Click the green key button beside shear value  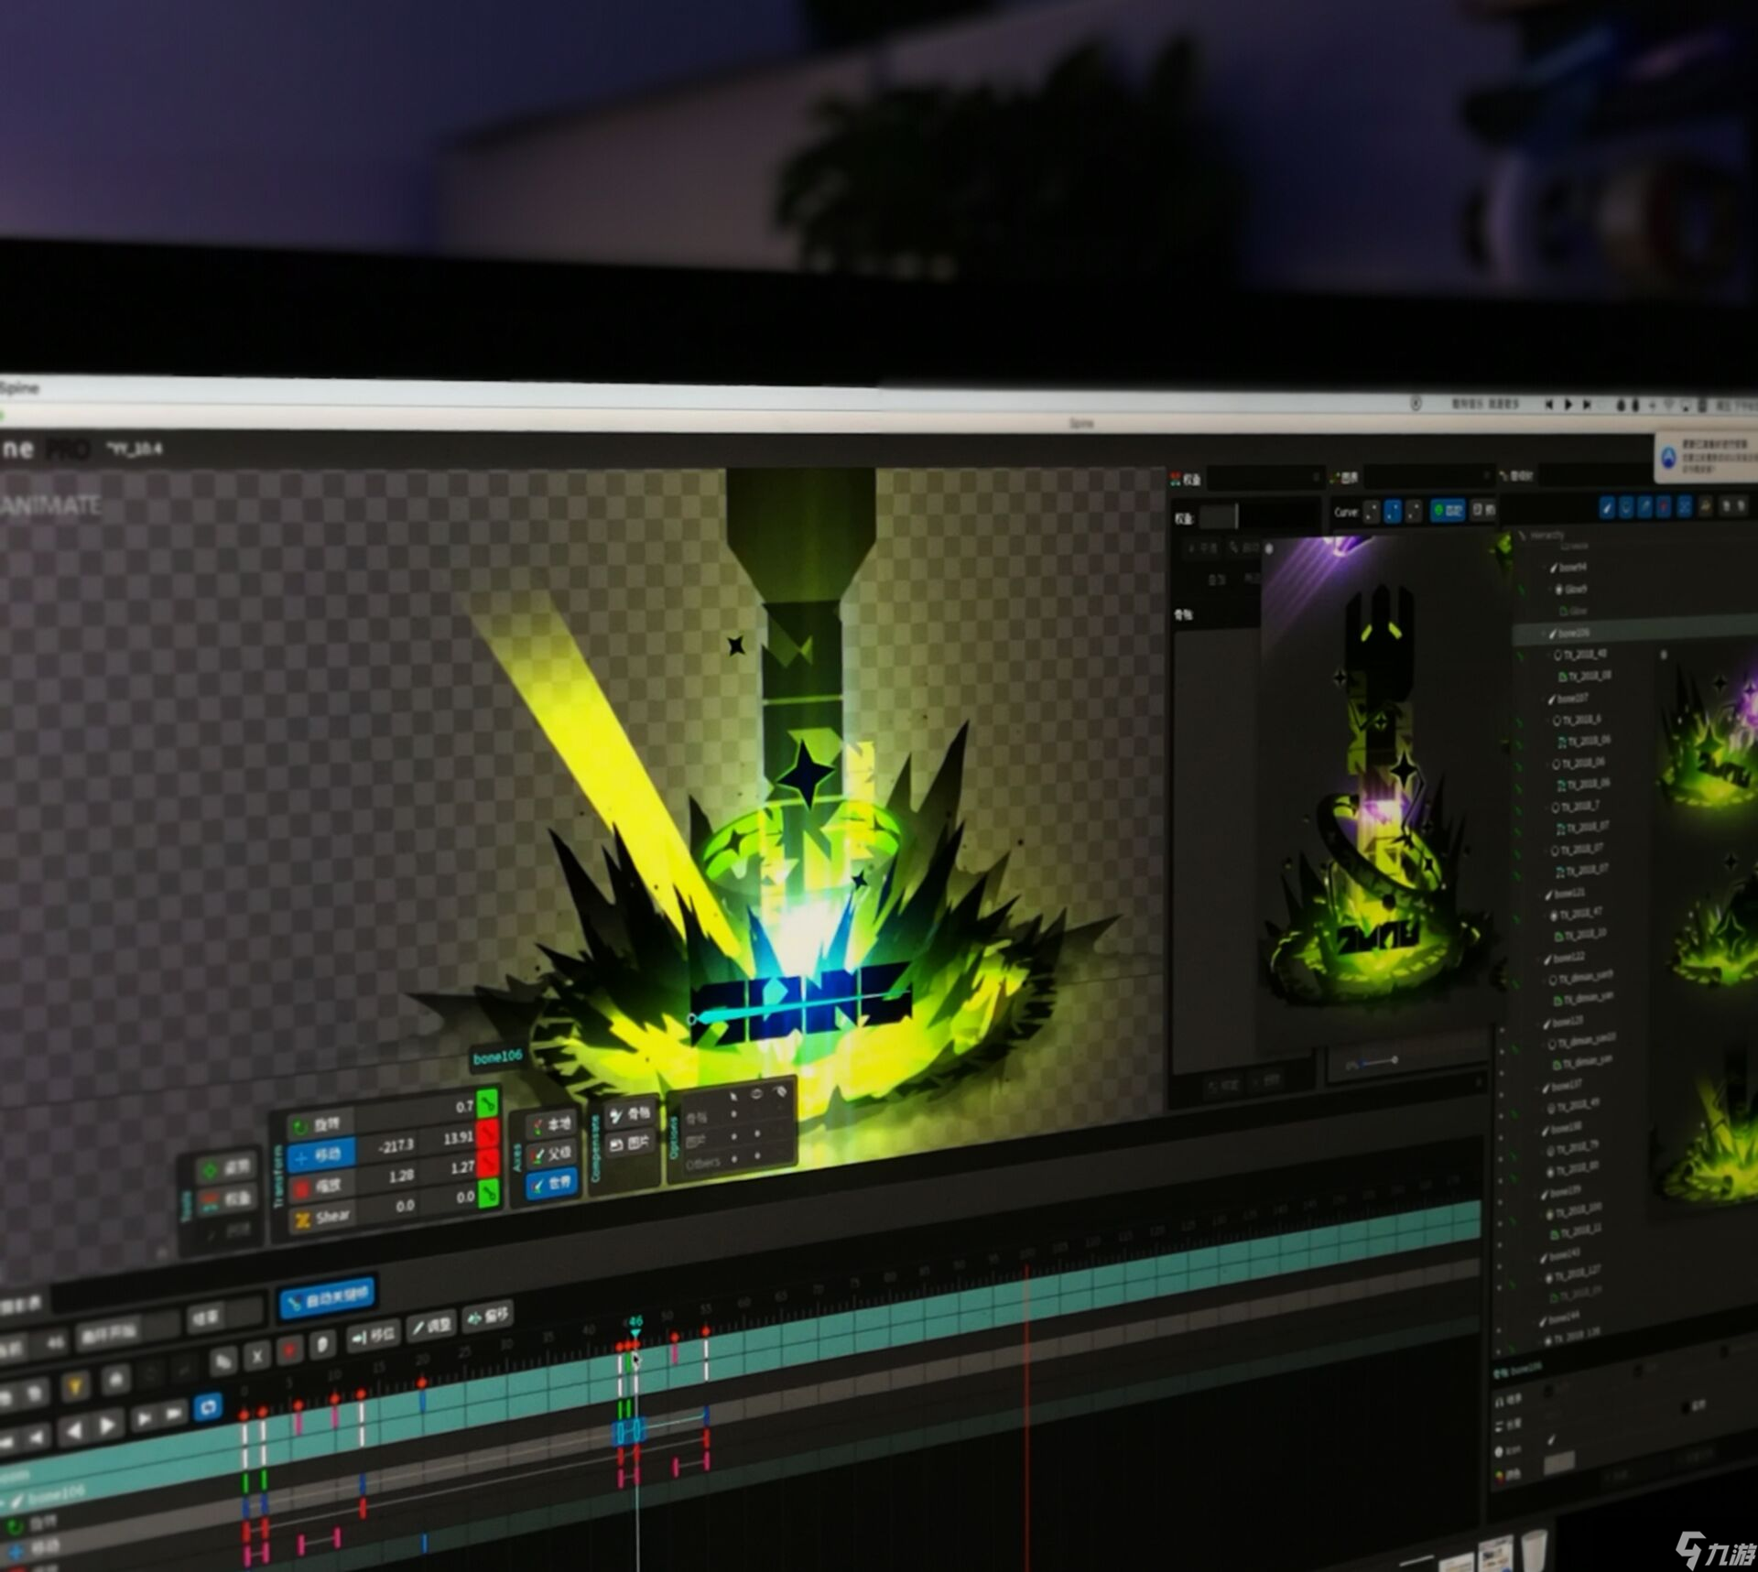point(489,1193)
